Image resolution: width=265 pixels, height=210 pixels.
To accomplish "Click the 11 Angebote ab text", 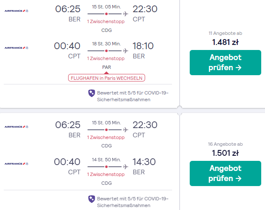I will [x=225, y=33].
